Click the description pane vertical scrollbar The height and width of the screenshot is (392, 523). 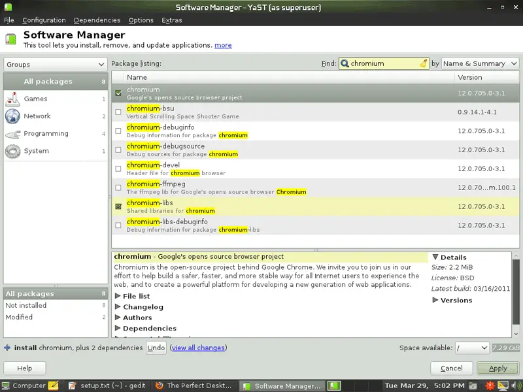click(x=516, y=292)
